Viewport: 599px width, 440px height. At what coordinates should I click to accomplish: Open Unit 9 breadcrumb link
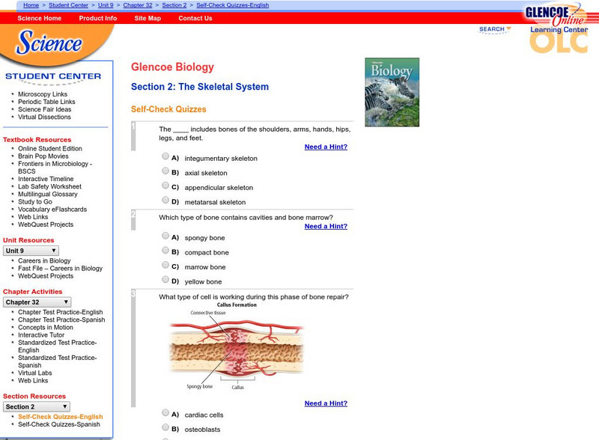pos(106,5)
